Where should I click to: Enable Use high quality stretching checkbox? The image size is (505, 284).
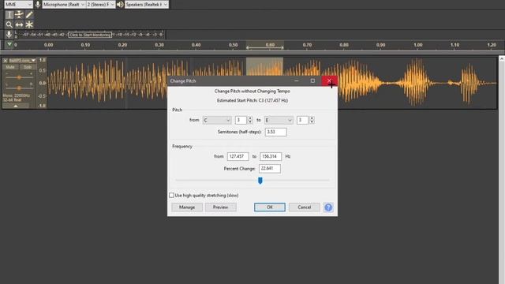pyautogui.click(x=172, y=195)
